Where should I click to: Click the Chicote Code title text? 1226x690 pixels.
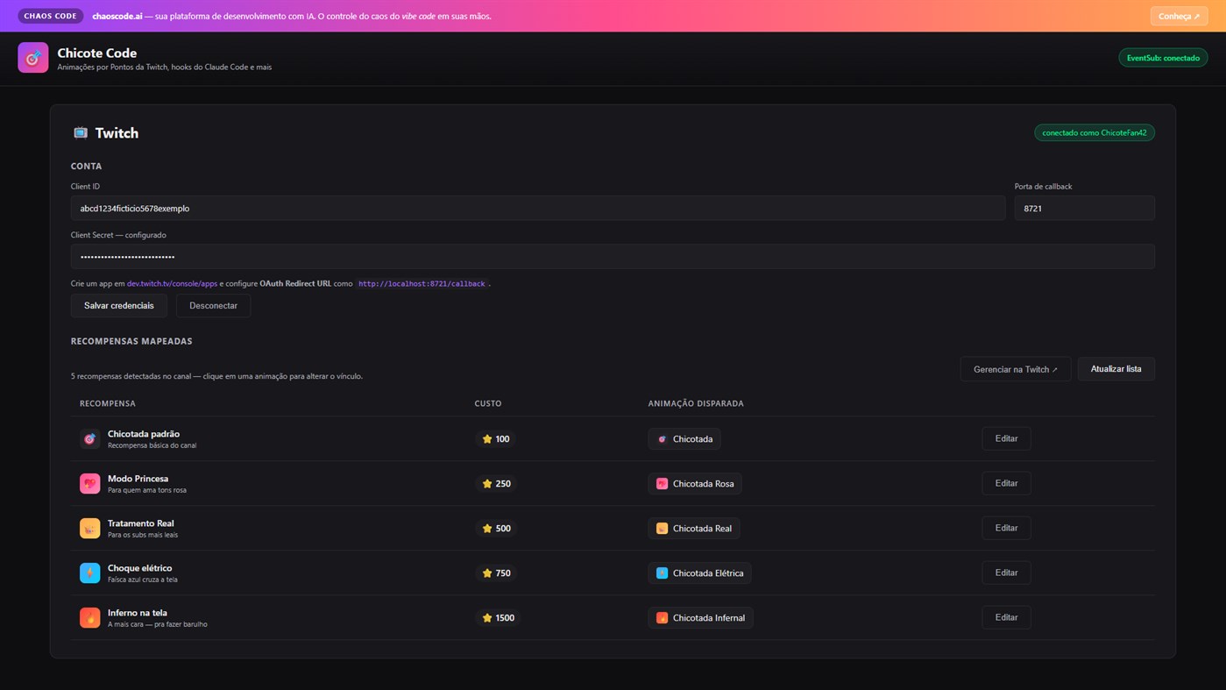[97, 53]
